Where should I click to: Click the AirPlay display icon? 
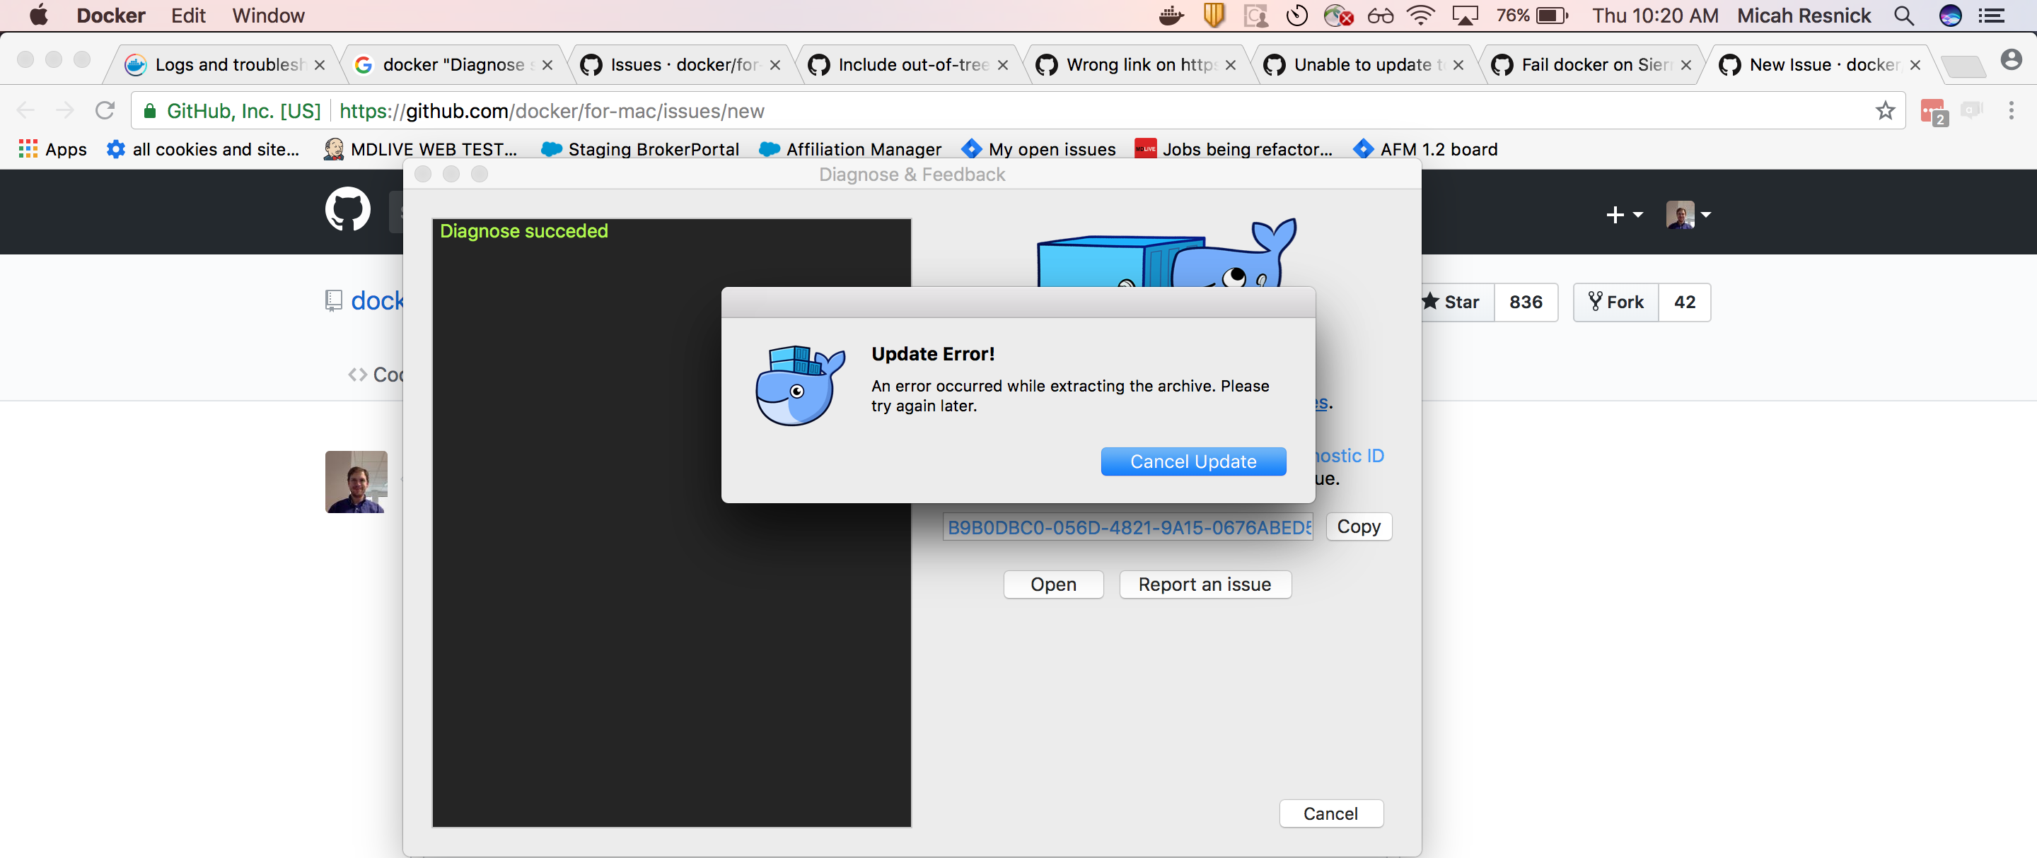tap(1465, 16)
